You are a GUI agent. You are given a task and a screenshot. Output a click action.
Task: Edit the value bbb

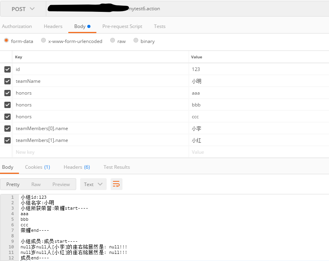click(259, 105)
